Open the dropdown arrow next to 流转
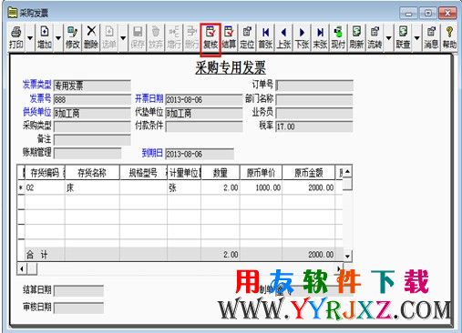462x333 pixels. [388, 38]
